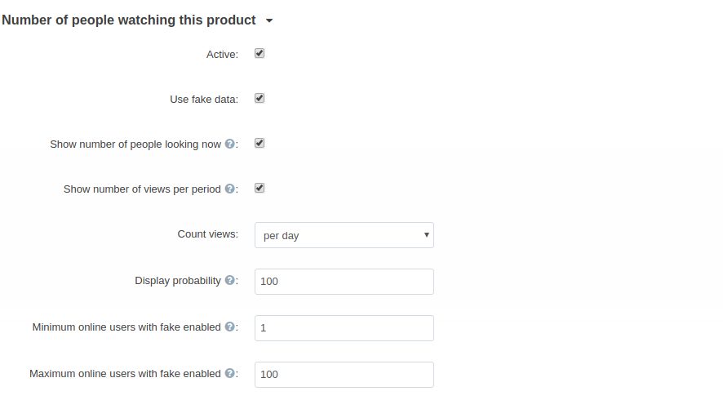Click help icon for Minimum online users
The height and width of the screenshot is (409, 723).
pos(229,327)
